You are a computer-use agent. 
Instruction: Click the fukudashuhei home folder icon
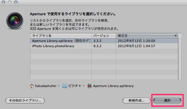32,86
